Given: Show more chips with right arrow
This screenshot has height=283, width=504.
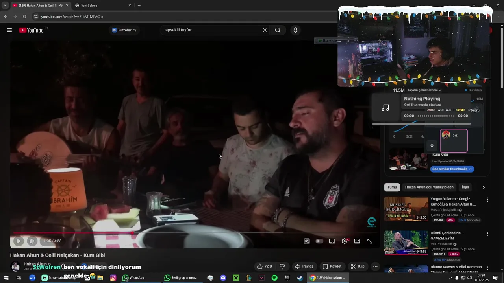Looking at the screenshot, I should pyautogui.click(x=484, y=187).
